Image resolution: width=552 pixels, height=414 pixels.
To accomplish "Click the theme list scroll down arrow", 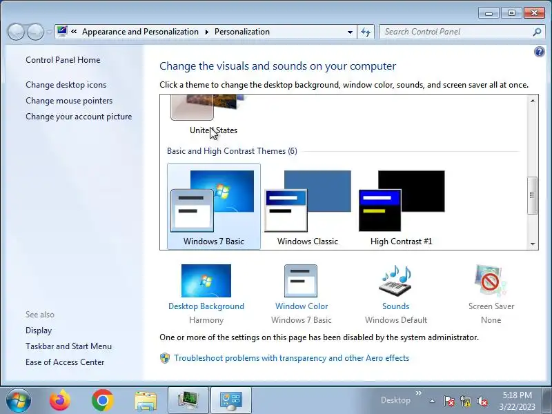I will point(533,244).
